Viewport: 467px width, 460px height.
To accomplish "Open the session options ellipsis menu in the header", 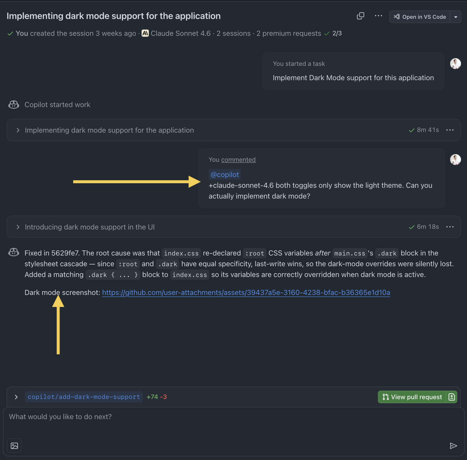I will point(378,16).
